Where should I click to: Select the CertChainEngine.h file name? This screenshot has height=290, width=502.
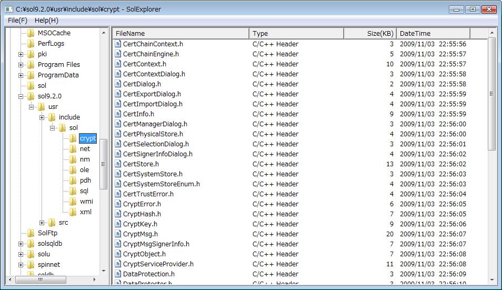point(151,54)
